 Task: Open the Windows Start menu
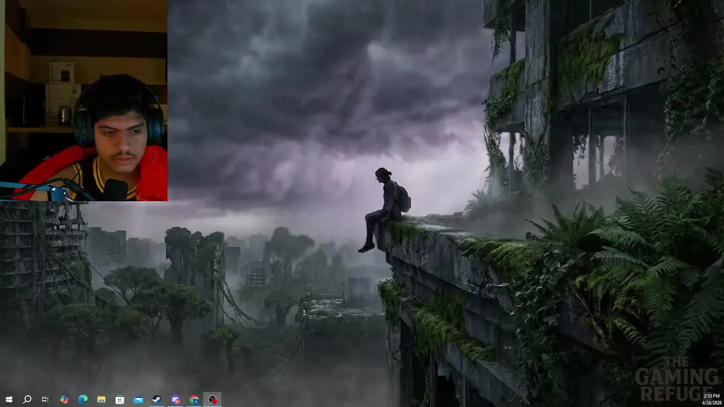(8, 400)
